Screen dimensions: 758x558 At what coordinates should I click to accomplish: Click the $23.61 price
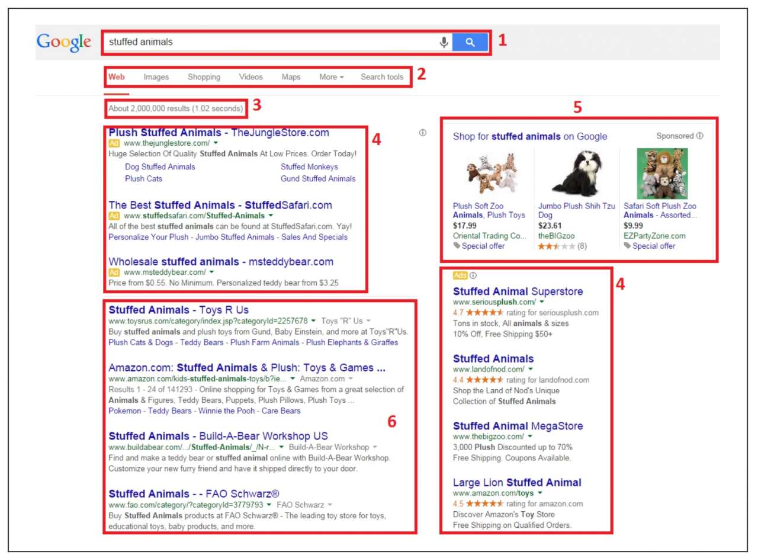[550, 226]
